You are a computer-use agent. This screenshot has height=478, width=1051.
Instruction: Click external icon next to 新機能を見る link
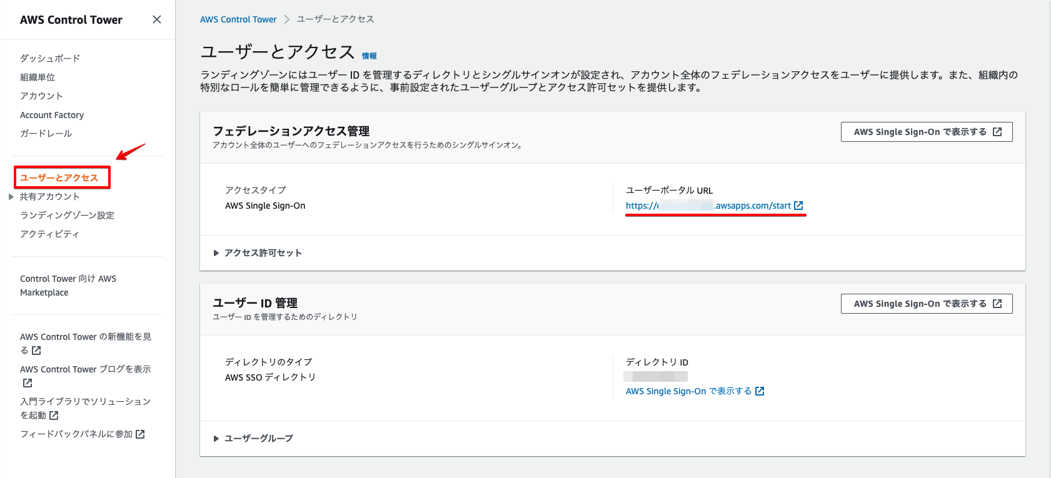pos(36,351)
